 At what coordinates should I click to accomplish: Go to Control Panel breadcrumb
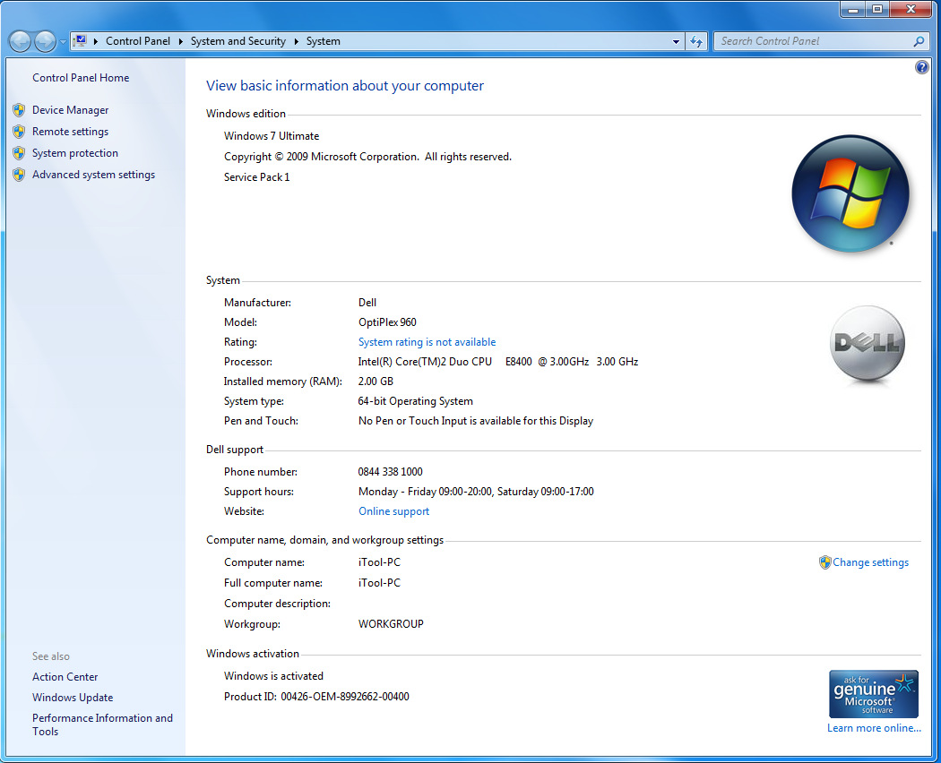pyautogui.click(x=137, y=41)
